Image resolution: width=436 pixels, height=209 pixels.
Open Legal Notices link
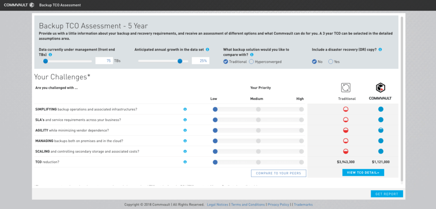click(x=218, y=205)
